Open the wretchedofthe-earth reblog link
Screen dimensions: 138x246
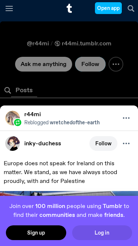tap(75, 122)
